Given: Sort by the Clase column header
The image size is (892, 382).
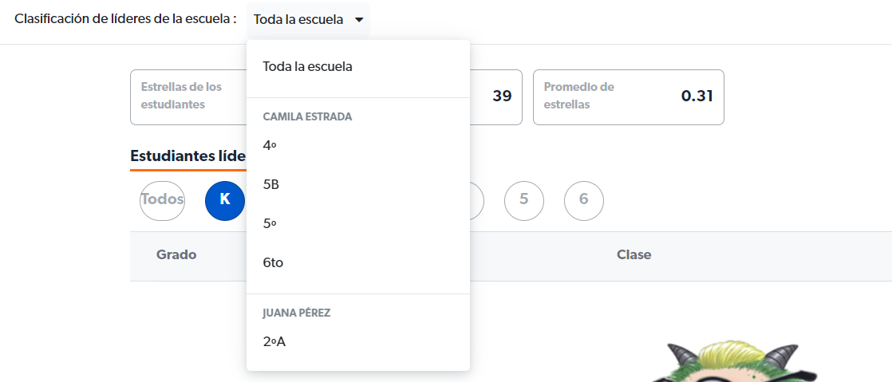Looking at the screenshot, I should click(633, 254).
